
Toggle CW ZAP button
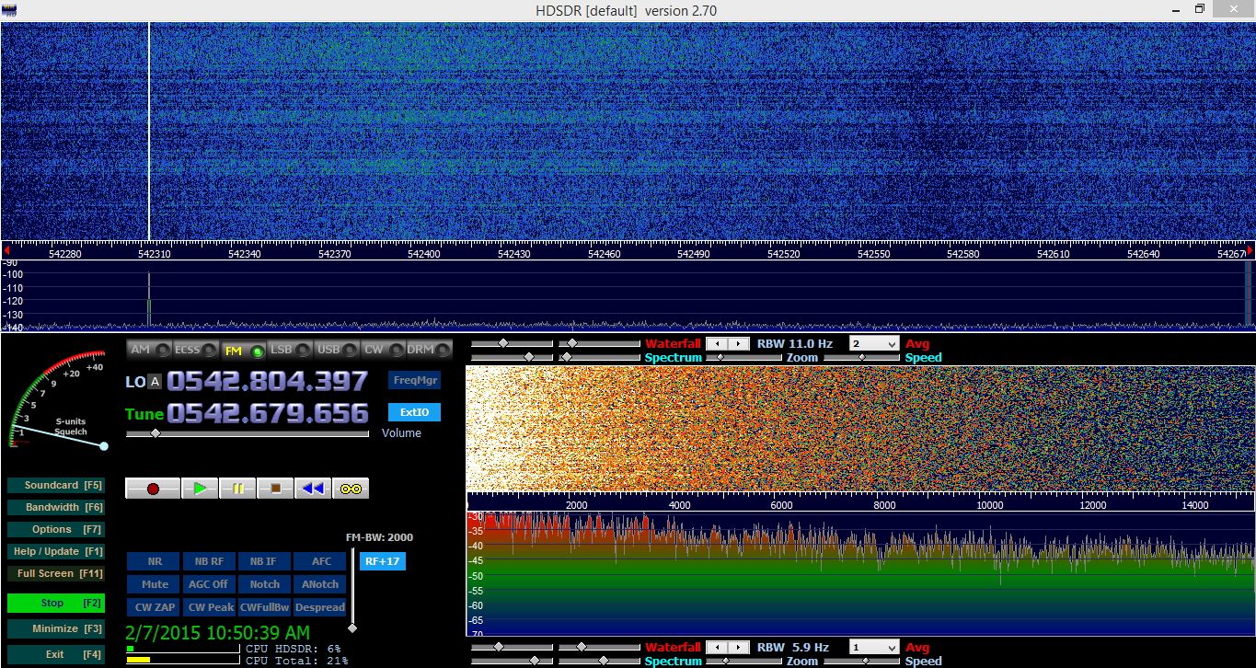155,607
